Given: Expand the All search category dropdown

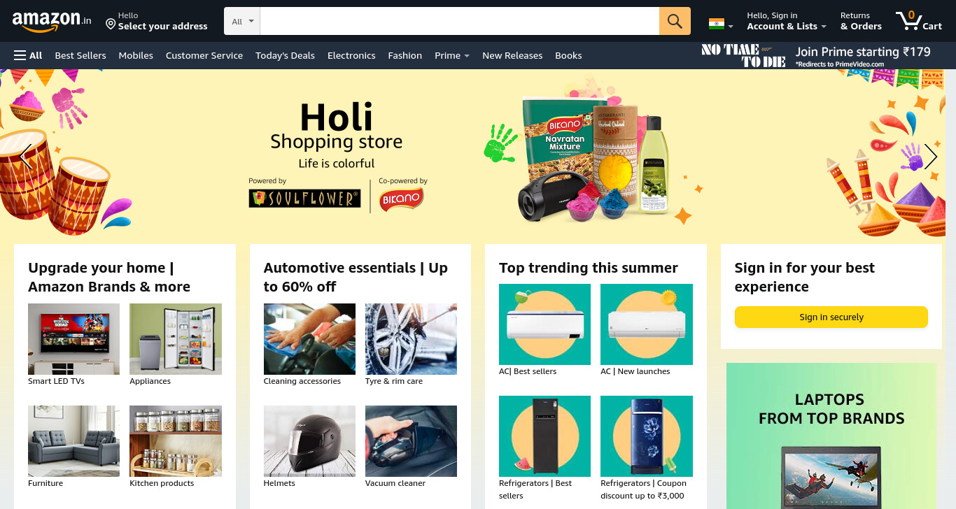Looking at the screenshot, I should coord(242,21).
